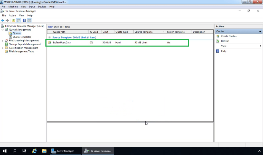Click the '50 MB Limit' source template cell

(x=141, y=42)
